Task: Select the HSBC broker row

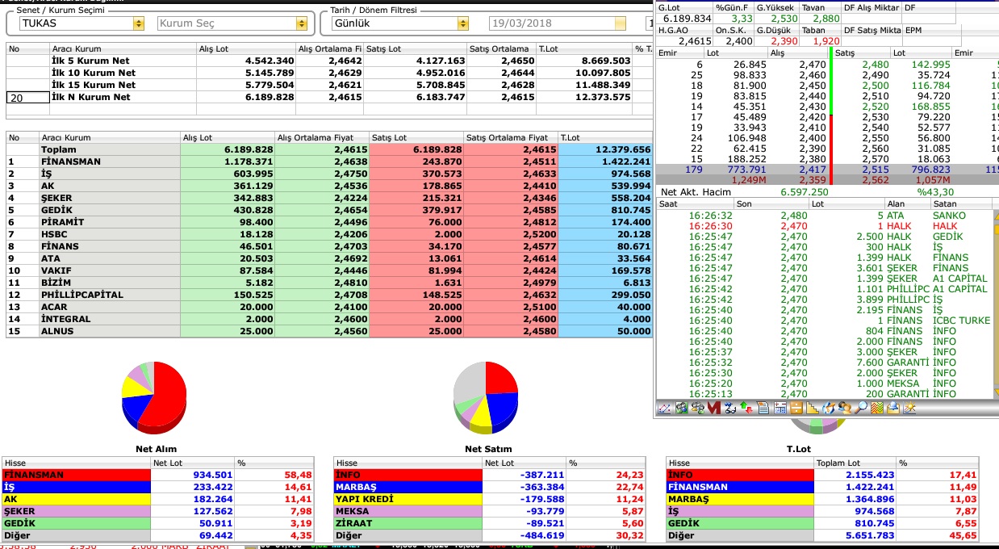Action: pyautogui.click(x=328, y=234)
